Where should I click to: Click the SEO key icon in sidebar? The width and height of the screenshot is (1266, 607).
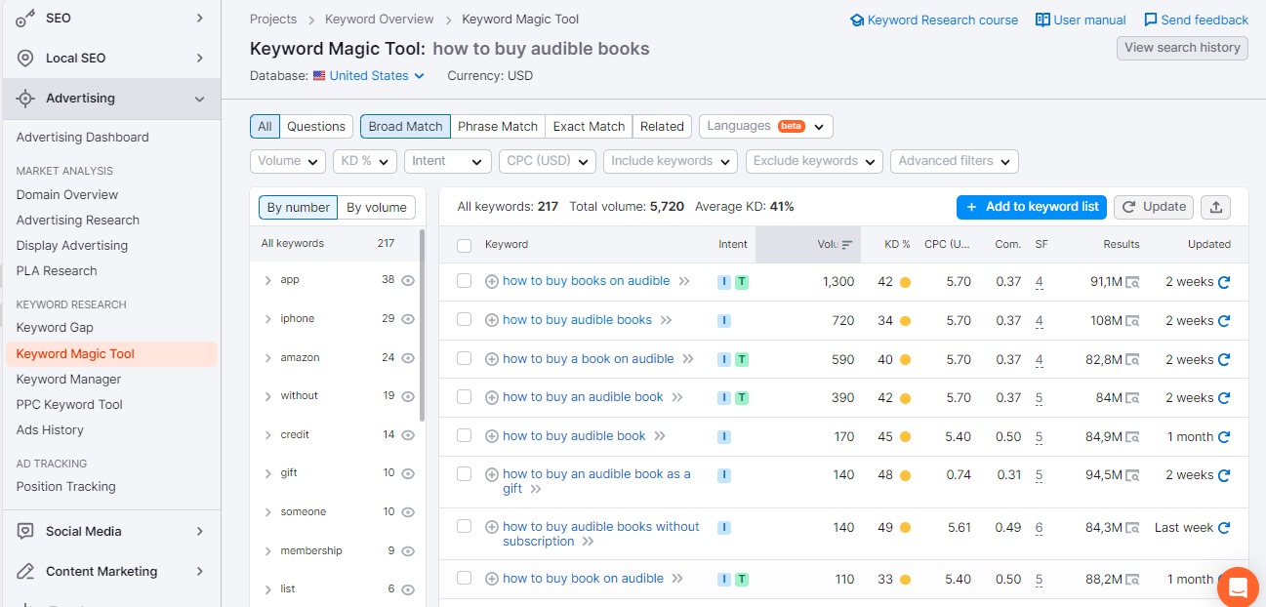(26, 19)
